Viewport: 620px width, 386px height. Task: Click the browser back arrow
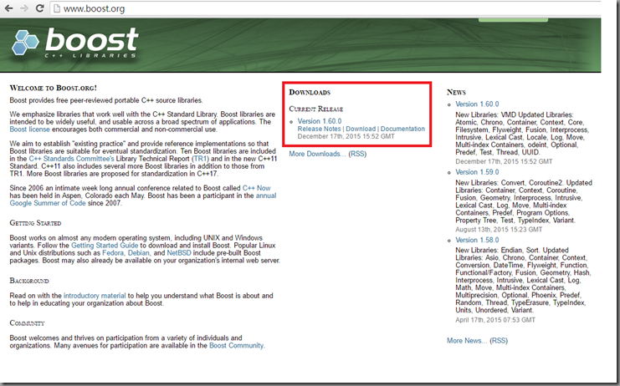pos(8,8)
